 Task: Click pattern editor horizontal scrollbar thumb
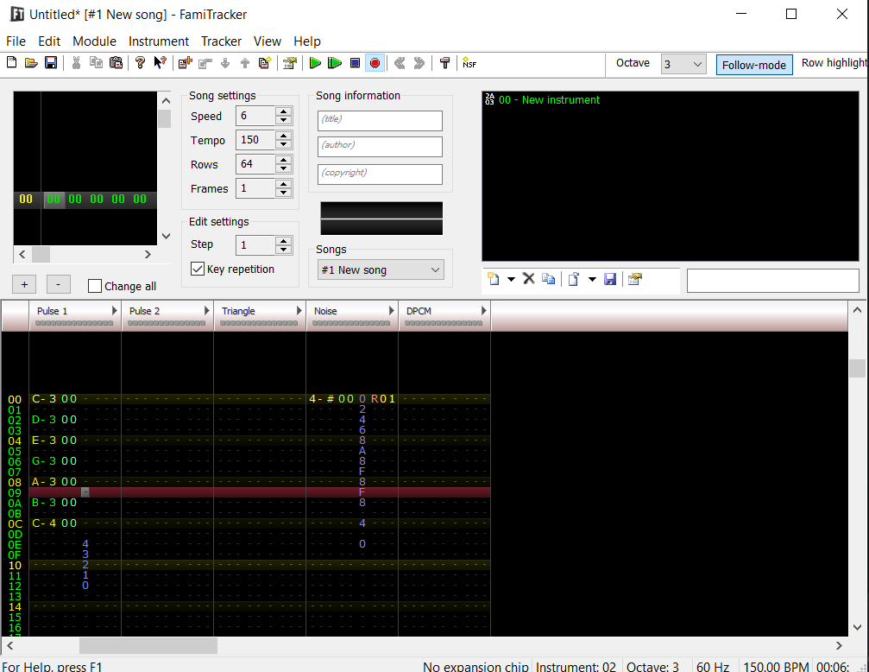click(148, 646)
